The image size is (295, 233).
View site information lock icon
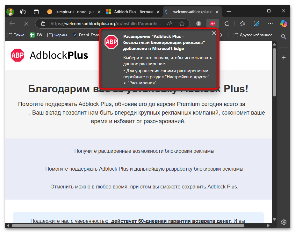click(x=43, y=24)
